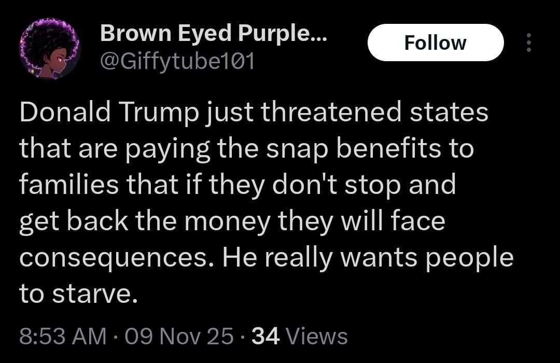This screenshot has height=363, width=560.
Task: Open the three-dot more options menu
Action: pos(529,43)
